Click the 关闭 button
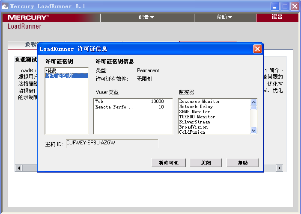This screenshot has height=214, width=301. pyautogui.click(x=206, y=163)
